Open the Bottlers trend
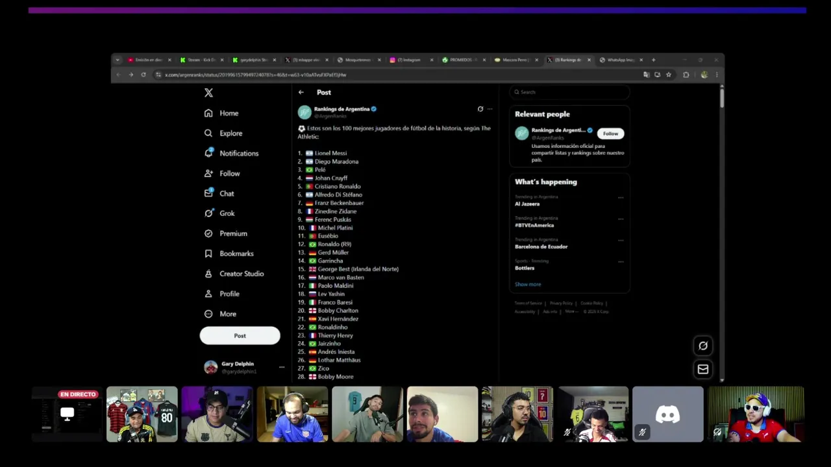 [x=525, y=268]
